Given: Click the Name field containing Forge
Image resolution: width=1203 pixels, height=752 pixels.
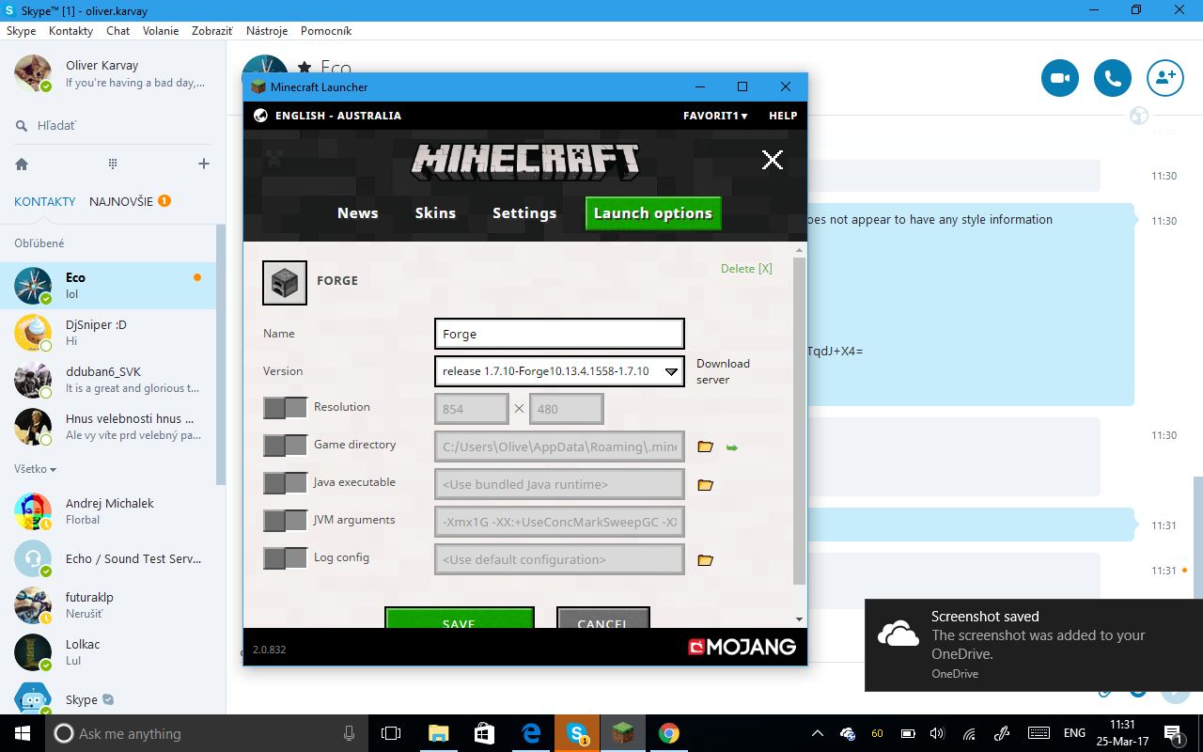Looking at the screenshot, I should [559, 334].
